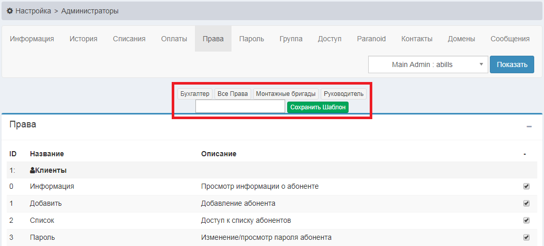The width and height of the screenshot is (544, 246).
Task: Select the Руководитель template
Action: coord(343,94)
